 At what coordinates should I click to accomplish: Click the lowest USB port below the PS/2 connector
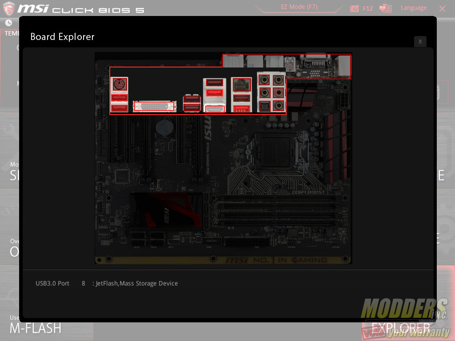pos(119,108)
